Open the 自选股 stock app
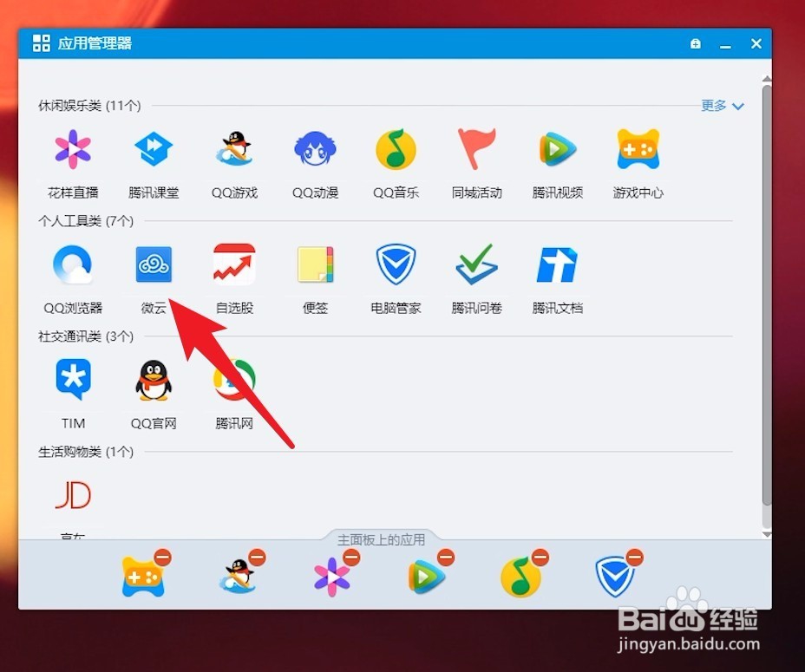This screenshot has height=672, width=805. click(x=234, y=264)
